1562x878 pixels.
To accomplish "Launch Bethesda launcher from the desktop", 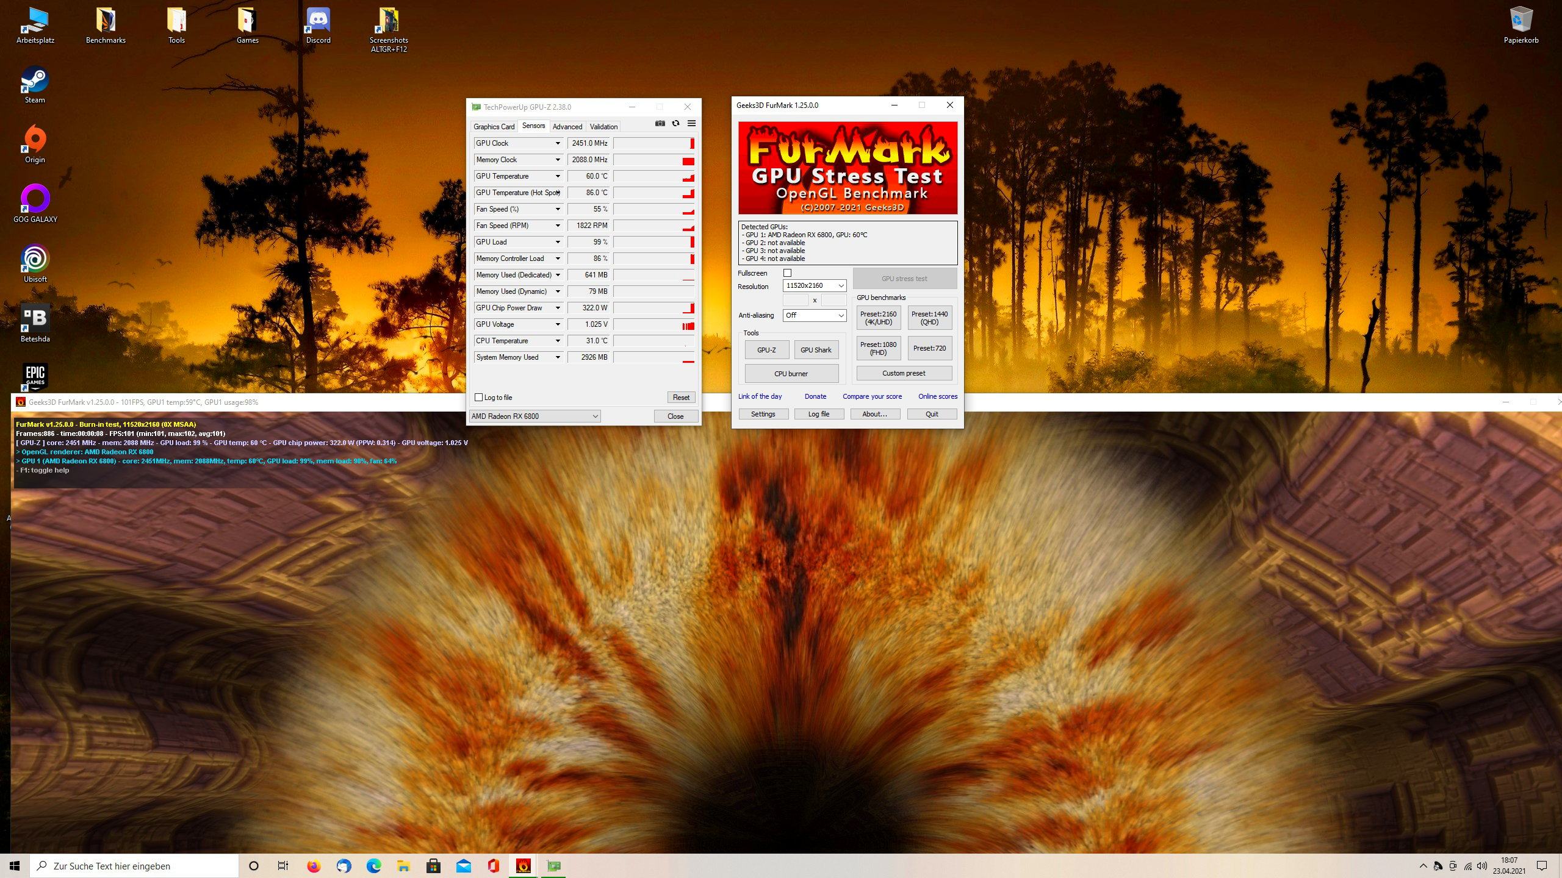I will point(35,324).
